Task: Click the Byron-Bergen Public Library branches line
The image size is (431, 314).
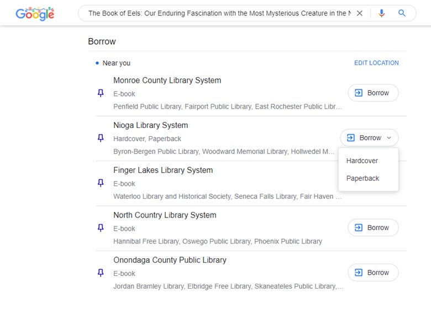Action: 224,152
